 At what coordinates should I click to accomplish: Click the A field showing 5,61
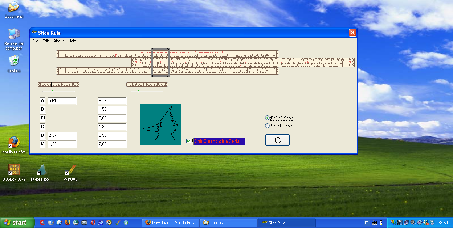coord(62,101)
